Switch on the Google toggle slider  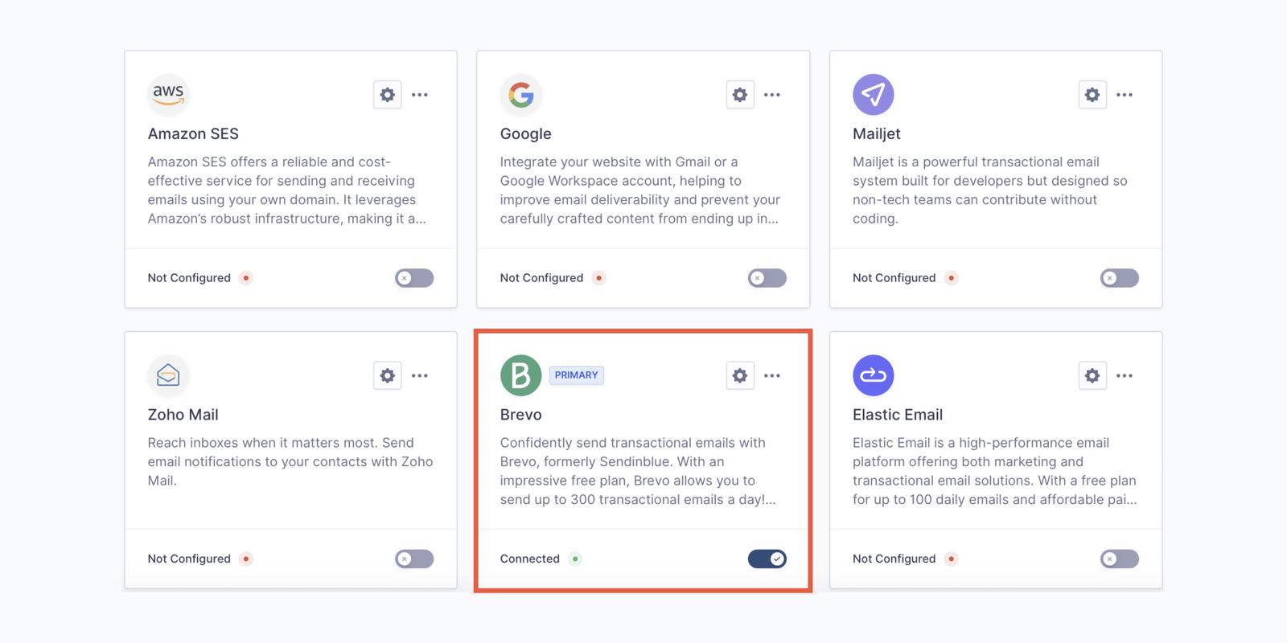(767, 278)
